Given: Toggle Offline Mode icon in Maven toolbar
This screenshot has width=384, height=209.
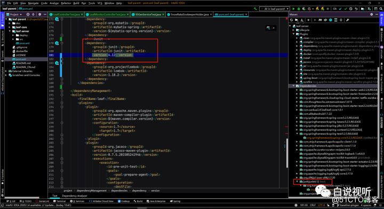Looking at the screenshot, I should [x=325, y=20].
